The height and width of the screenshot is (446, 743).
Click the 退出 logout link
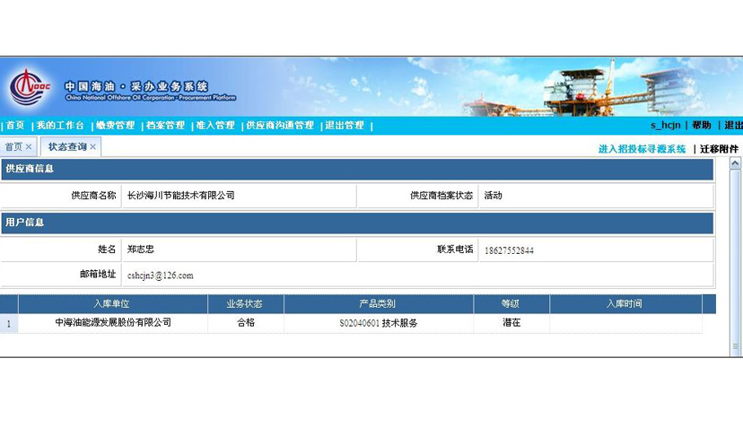coord(733,125)
